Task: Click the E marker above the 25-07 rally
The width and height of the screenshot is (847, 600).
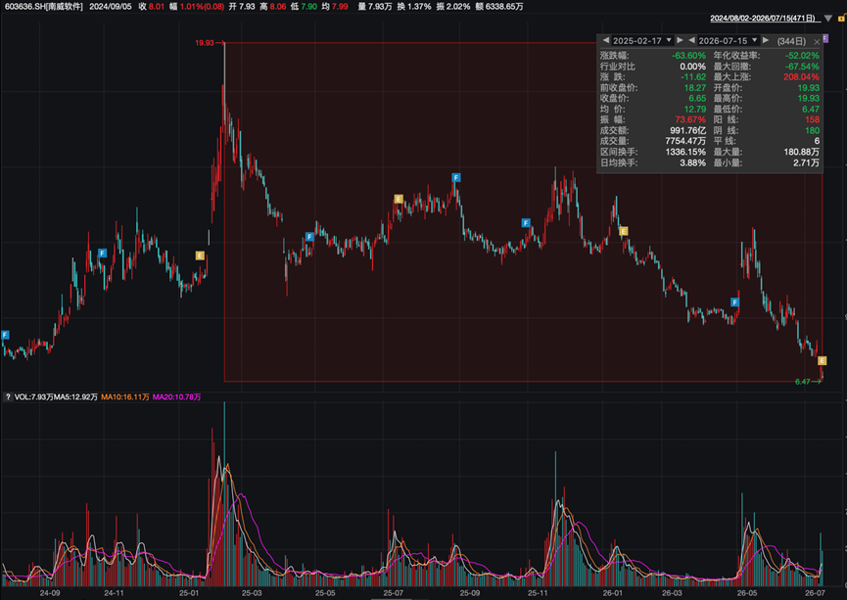Action: coord(399,200)
